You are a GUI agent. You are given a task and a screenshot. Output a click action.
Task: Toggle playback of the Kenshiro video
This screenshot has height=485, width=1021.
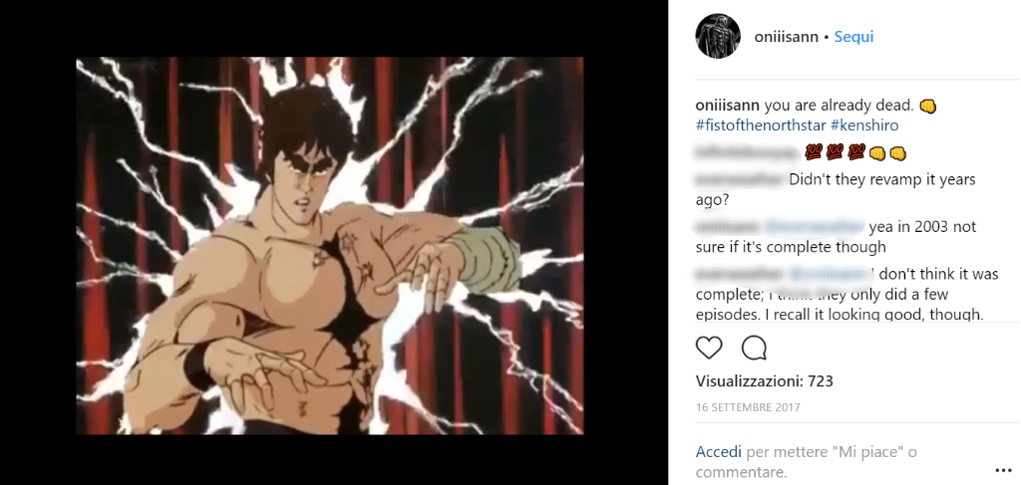[x=330, y=246]
